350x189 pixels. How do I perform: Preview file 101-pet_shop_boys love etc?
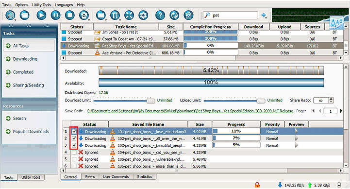click(x=296, y=131)
